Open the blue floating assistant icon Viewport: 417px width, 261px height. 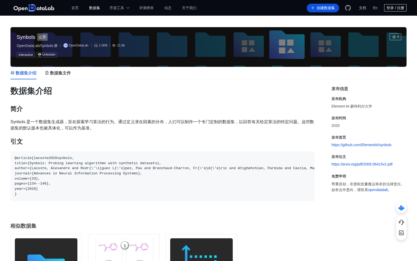pyautogui.click(x=401, y=208)
